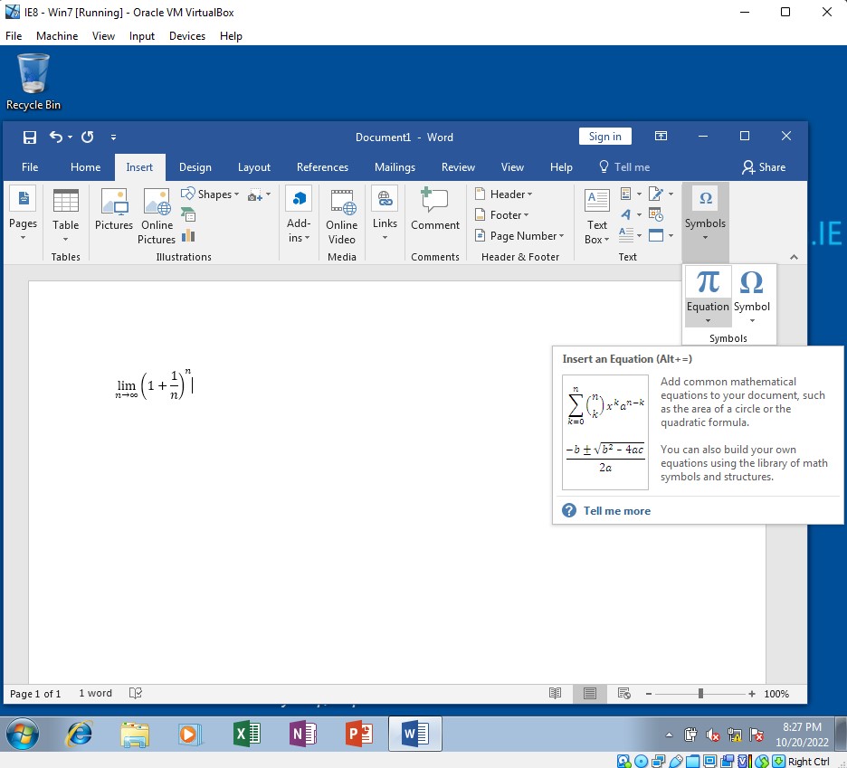Switch to the Home tab

pos(85,167)
